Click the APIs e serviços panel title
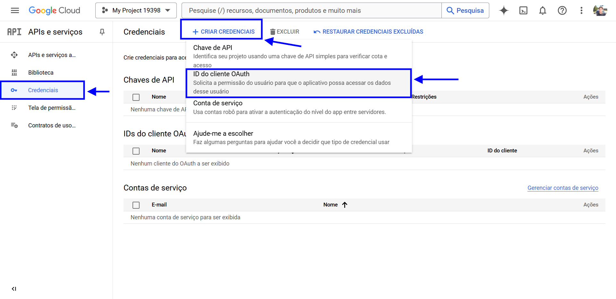 click(55, 32)
